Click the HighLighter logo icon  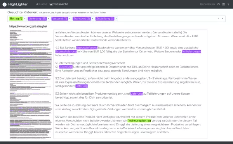click(4, 4)
